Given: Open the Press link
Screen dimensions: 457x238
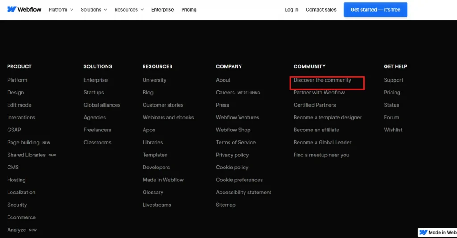Looking at the screenshot, I should click(x=222, y=105).
